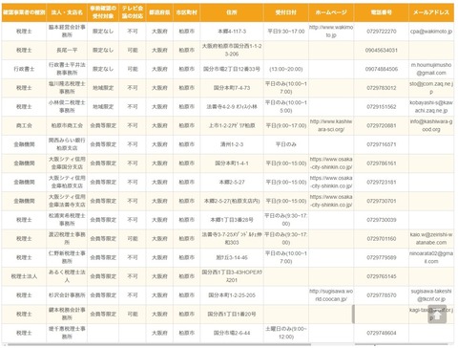Image resolution: width=458 pixels, height=348 pixels.
Task: Click the sugisawa-takeshi email address cell
Action: tap(431, 295)
